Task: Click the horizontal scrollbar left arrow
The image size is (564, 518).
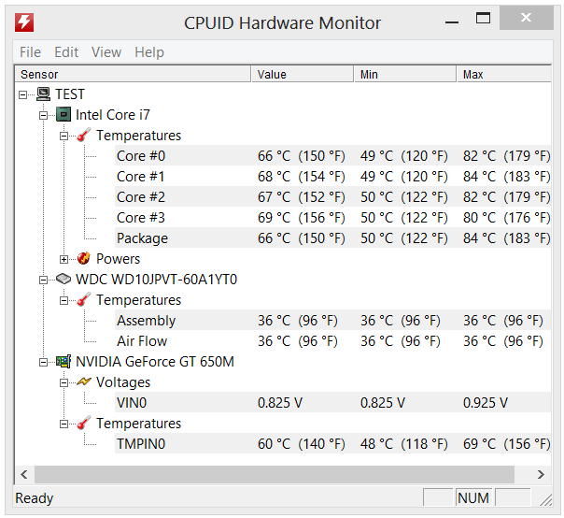Action: (x=24, y=474)
